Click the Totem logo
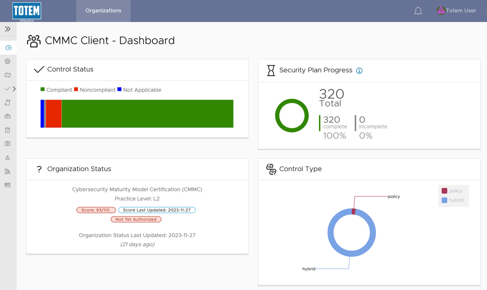The height and width of the screenshot is (290, 487). click(x=27, y=11)
